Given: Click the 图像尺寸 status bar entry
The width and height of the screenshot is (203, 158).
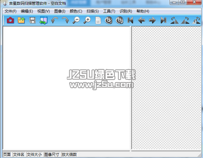Looking at the screenshot, I should click(52, 154).
